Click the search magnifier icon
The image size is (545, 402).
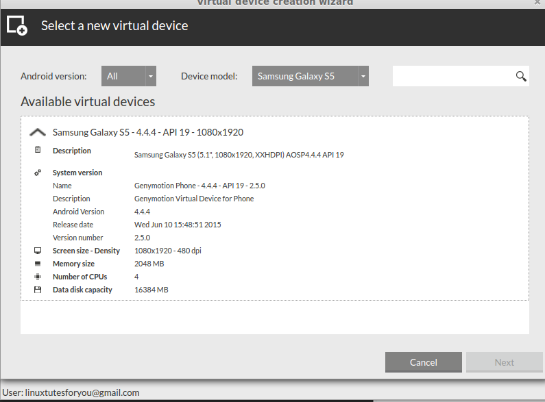coord(521,76)
